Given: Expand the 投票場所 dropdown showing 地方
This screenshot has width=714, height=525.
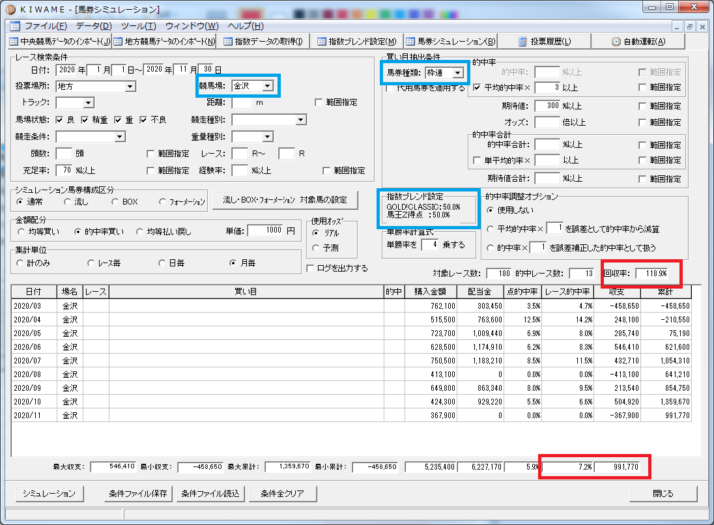Looking at the screenshot, I should point(130,87).
